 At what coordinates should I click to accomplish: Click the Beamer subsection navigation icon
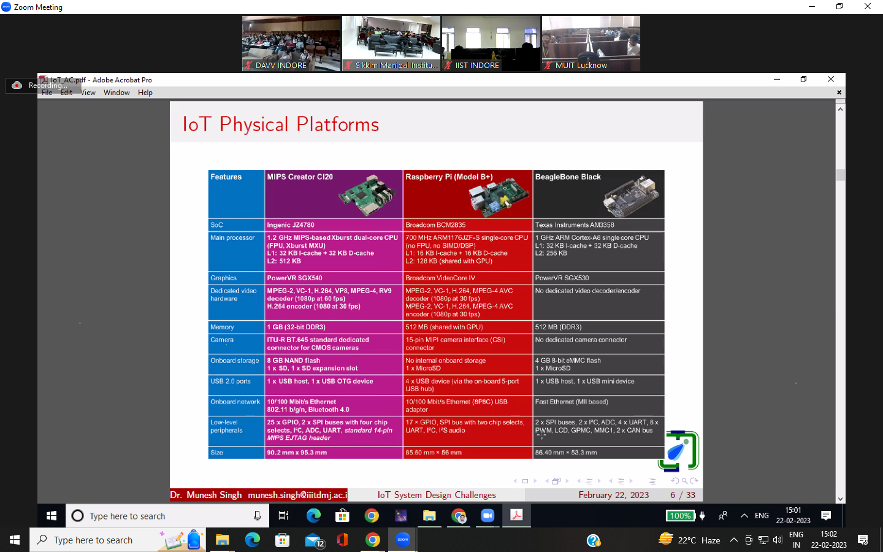pyautogui.click(x=589, y=481)
